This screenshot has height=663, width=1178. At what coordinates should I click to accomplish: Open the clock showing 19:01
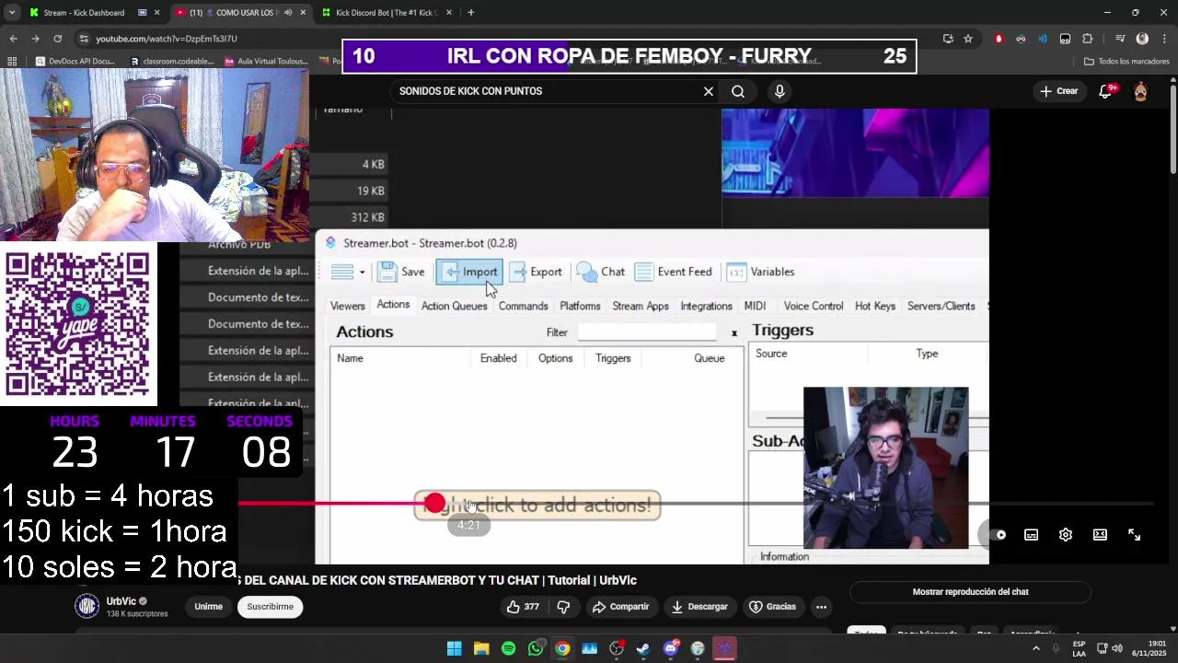[x=1149, y=648]
